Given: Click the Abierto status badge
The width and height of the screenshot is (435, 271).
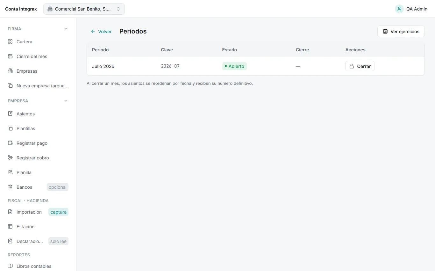Looking at the screenshot, I should [234, 66].
